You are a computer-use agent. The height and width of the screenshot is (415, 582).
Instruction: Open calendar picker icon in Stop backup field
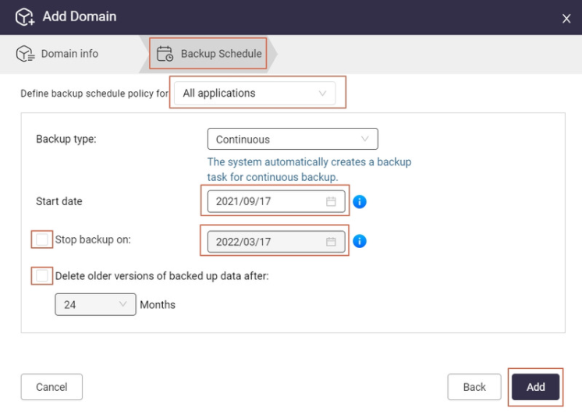[x=331, y=242]
